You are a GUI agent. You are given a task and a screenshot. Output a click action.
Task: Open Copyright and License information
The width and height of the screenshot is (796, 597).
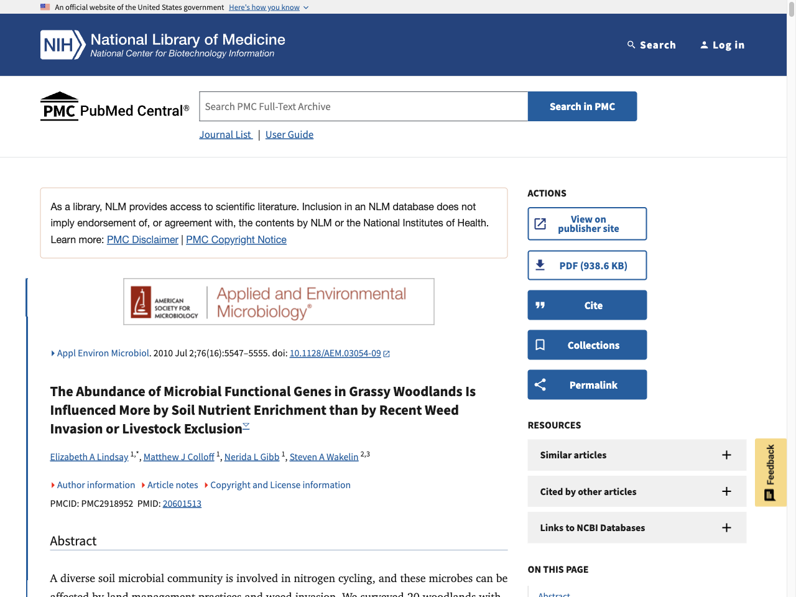(x=280, y=485)
